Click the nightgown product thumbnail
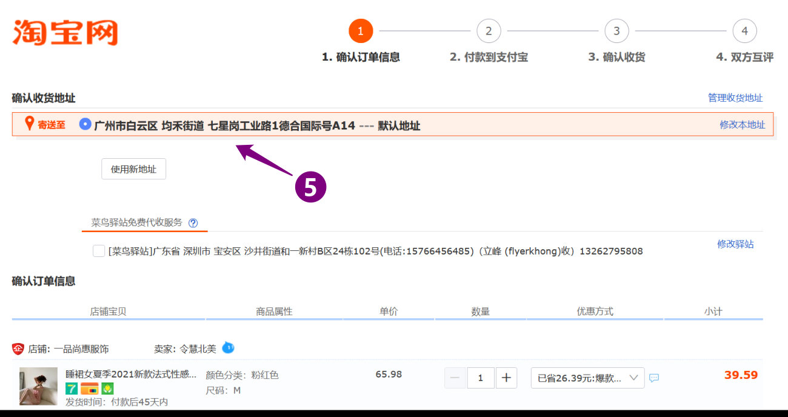788x417 pixels. click(38, 386)
